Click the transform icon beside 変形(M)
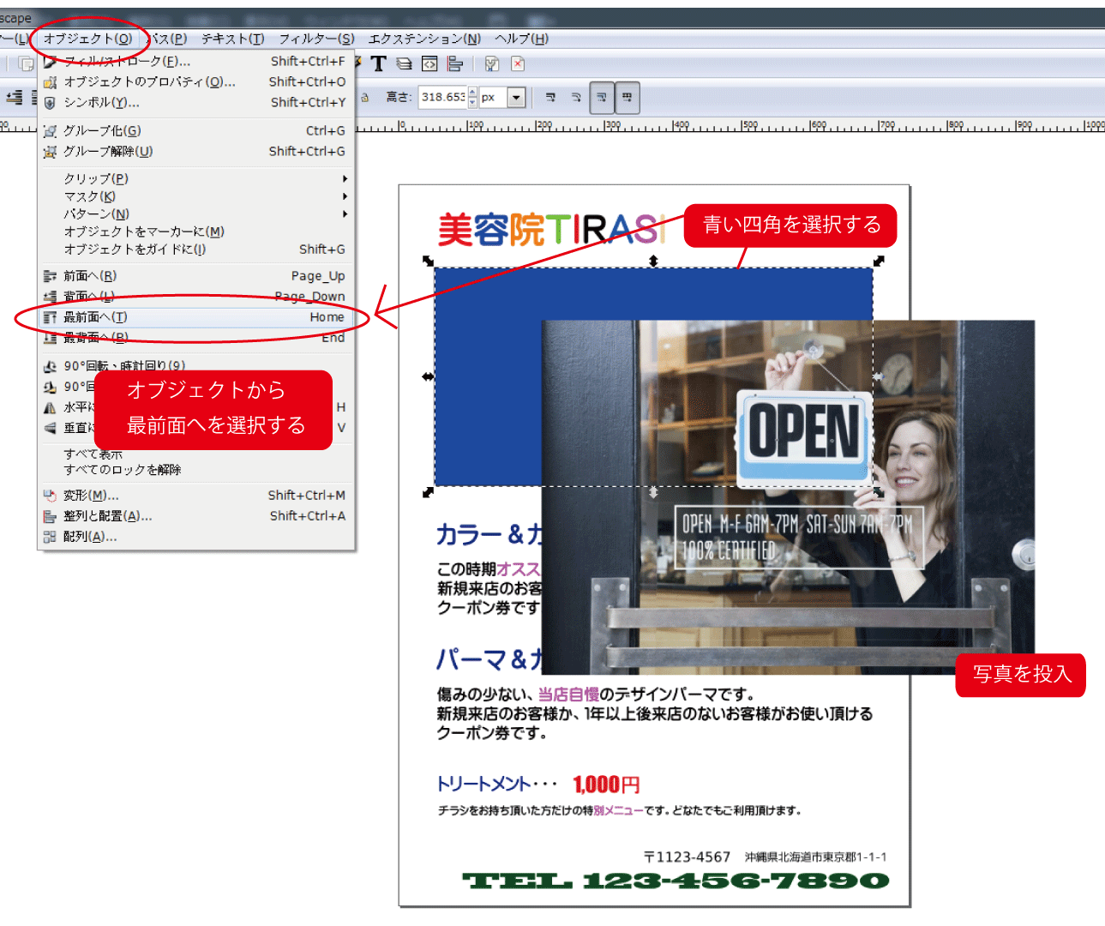 point(50,496)
